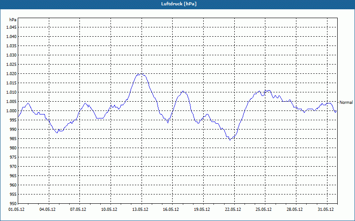355x221 pixels.
Task: Click the 995 axis value
Action: pos(13,120)
